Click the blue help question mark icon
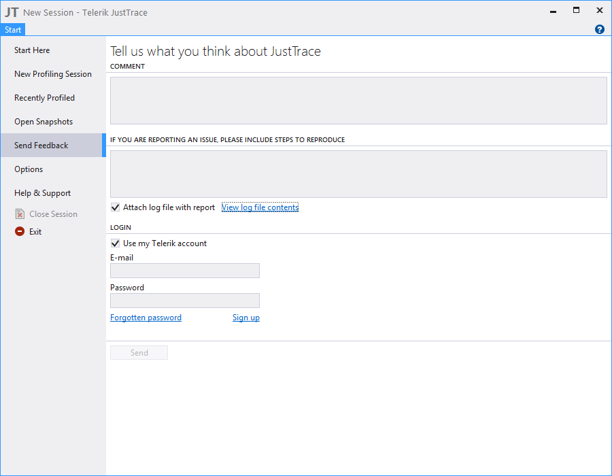This screenshot has height=476, width=612. (x=600, y=29)
